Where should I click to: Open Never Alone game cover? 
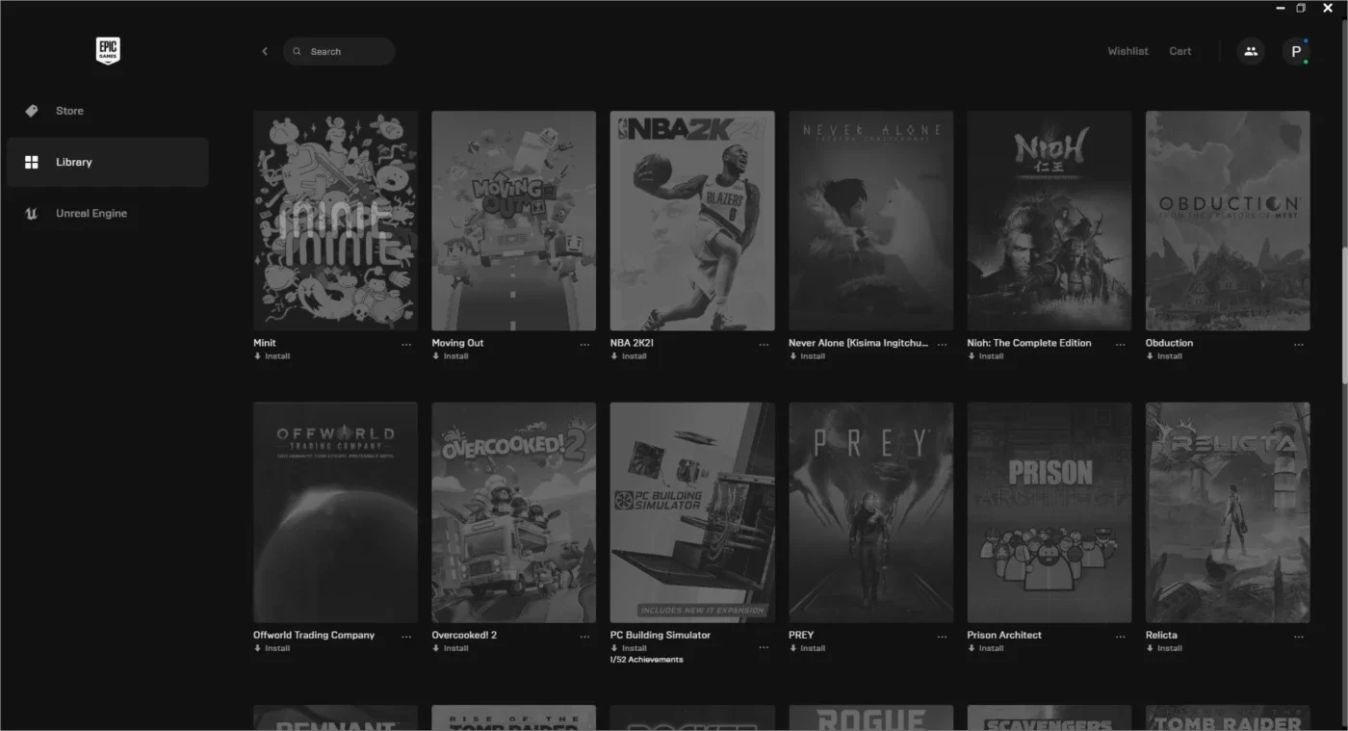(x=871, y=221)
